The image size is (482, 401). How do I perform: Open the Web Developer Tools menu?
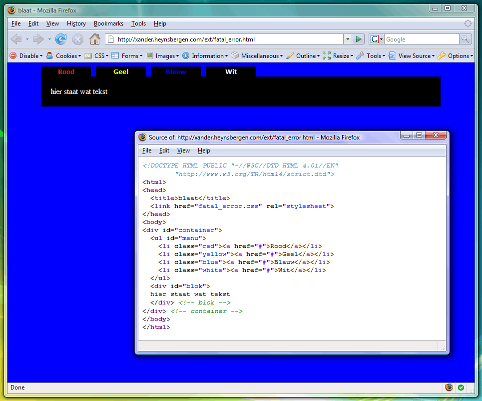coord(376,55)
